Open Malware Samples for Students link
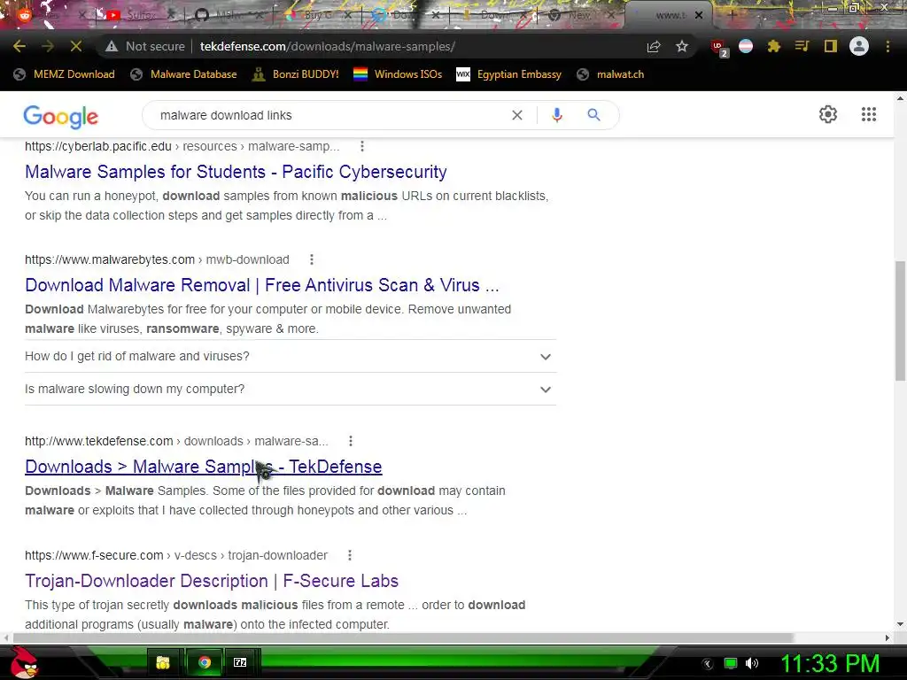This screenshot has height=680, width=907. click(236, 172)
